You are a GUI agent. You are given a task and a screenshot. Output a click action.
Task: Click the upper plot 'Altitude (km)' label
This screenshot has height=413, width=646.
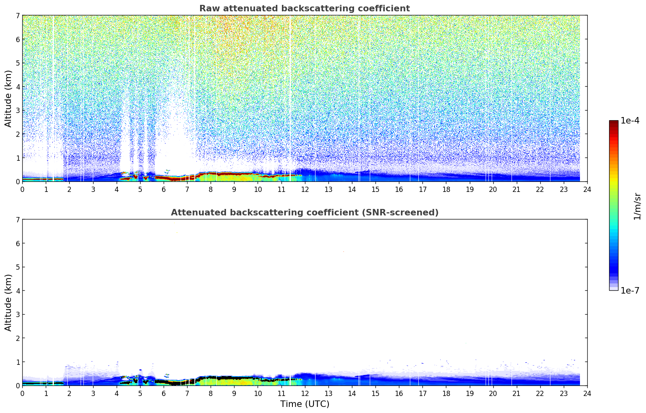point(9,98)
